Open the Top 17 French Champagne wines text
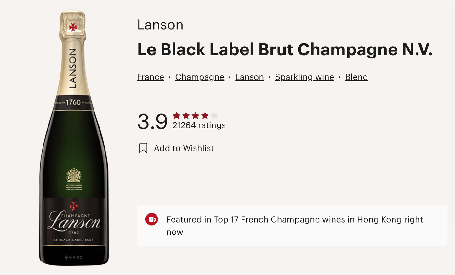 point(294,219)
